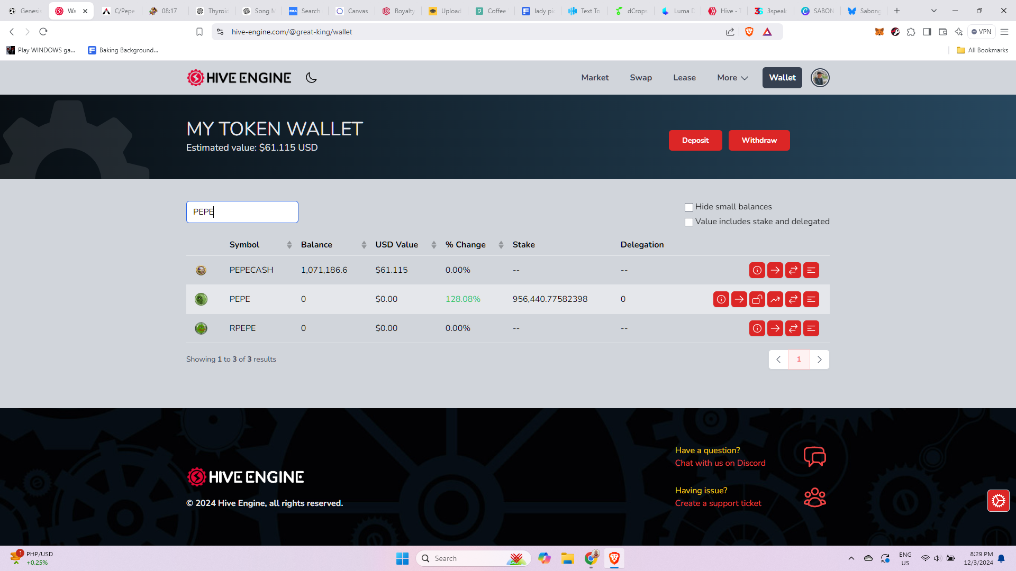Bookmark this page icon in address bar
Screen dimensions: 1016x571
tap(199, 32)
